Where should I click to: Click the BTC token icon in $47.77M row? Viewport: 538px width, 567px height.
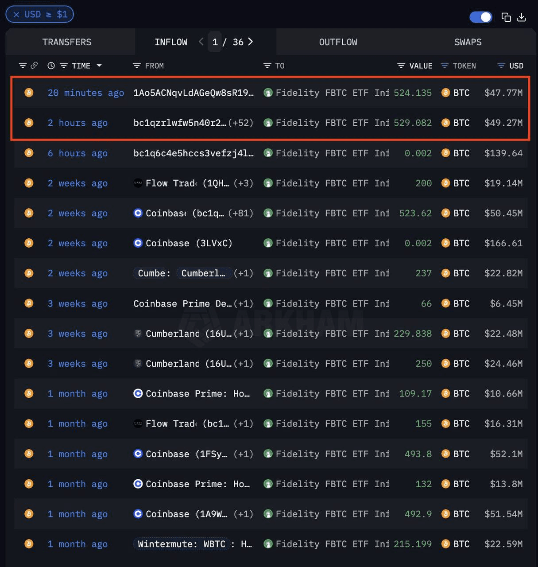(446, 93)
